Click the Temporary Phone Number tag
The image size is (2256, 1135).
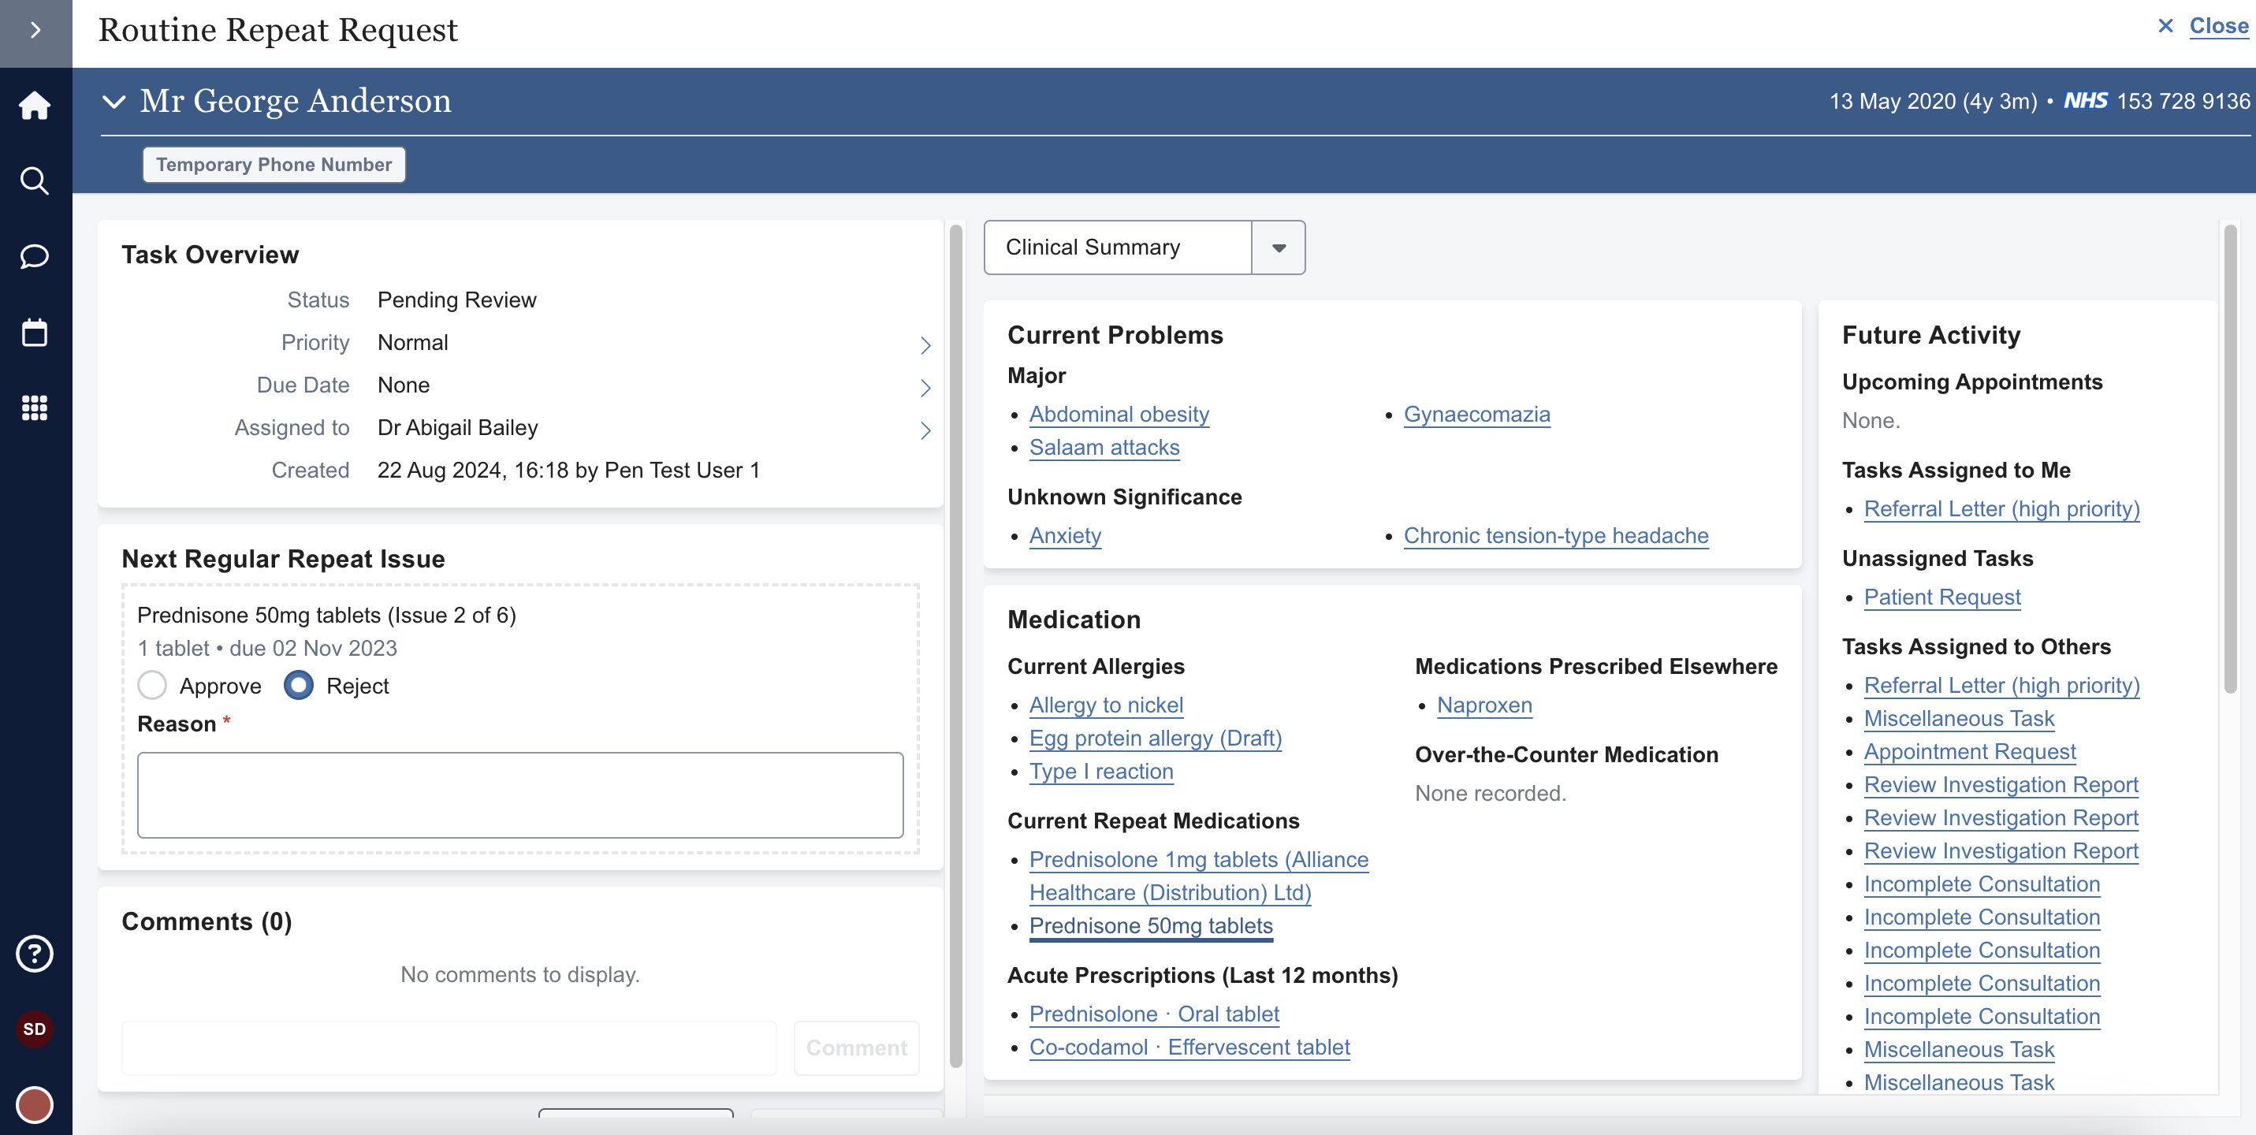point(274,165)
